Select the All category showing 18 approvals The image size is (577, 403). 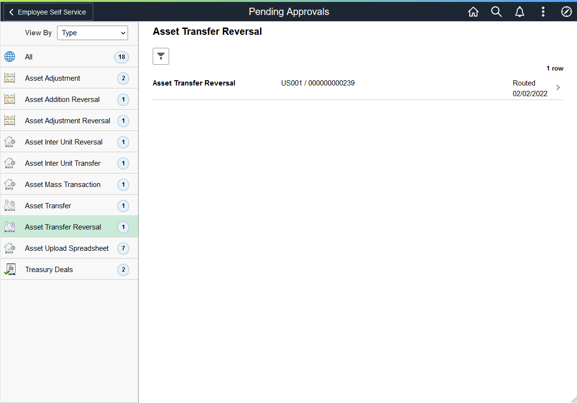tap(69, 57)
